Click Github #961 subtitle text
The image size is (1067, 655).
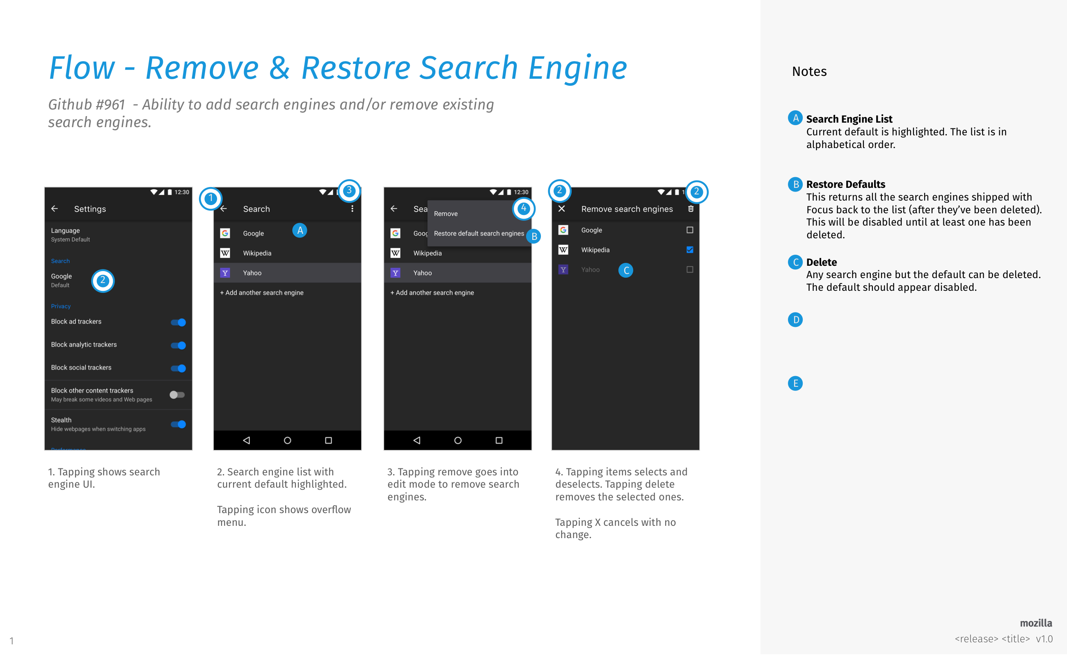click(271, 113)
